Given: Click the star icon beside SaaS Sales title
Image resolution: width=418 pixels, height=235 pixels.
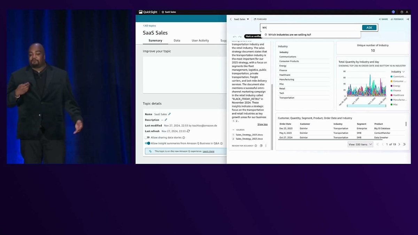Looking at the screenshot, I should 163,12.
